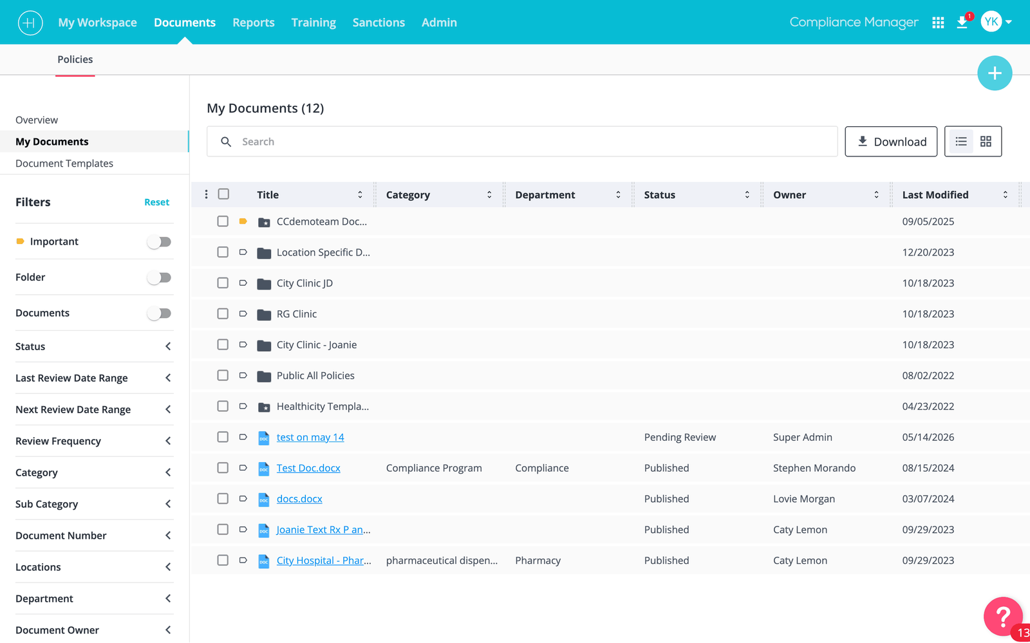Open the YK user avatar menu

point(996,22)
